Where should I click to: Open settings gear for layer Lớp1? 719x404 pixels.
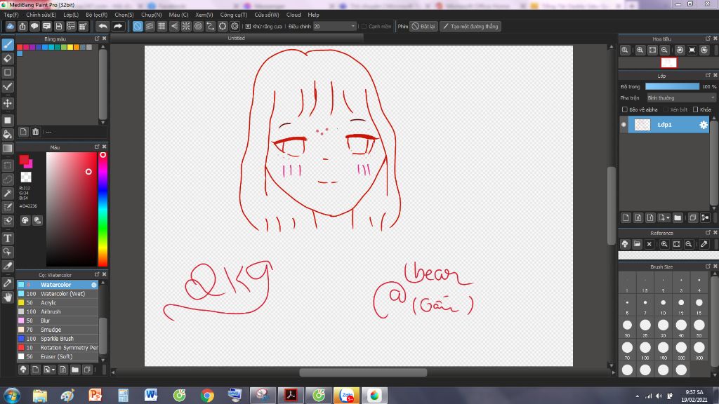tap(704, 125)
